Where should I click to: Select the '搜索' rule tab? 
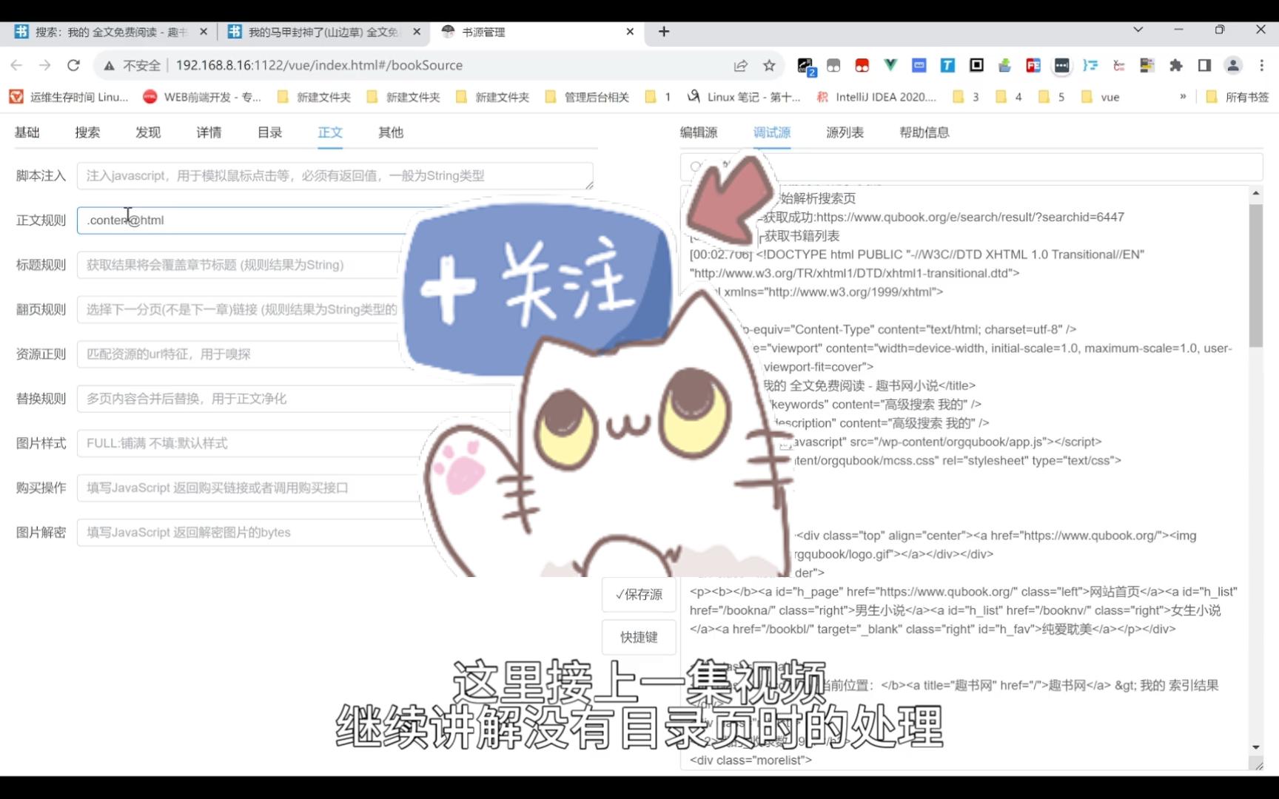87,132
